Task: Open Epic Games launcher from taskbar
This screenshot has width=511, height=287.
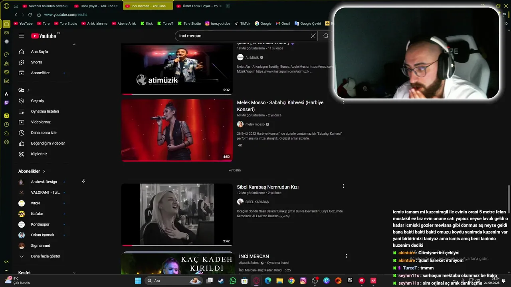Action: click(350, 281)
